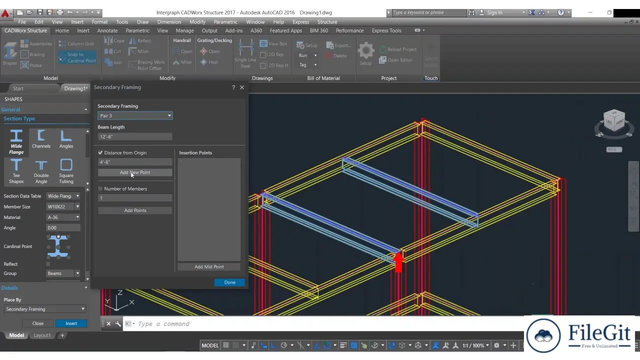This screenshot has height=360, width=640.
Task: Click the Miter tool in the Modify panel
Action: (x=139, y=51)
